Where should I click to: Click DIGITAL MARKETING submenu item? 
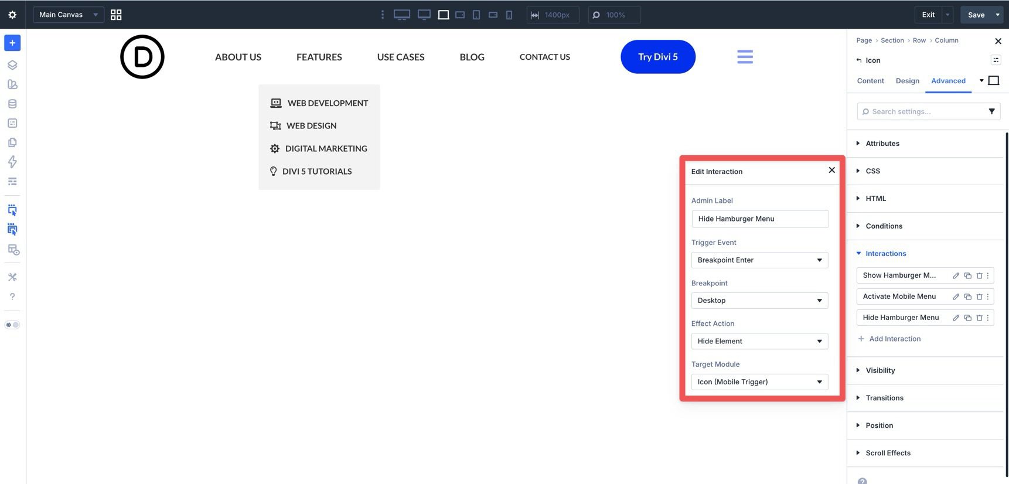point(326,149)
